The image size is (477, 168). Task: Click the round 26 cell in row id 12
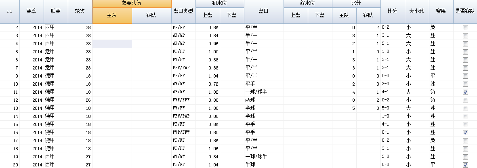point(80,101)
